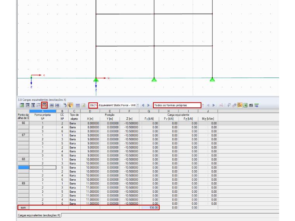Click the second toolbar icon with arrows table

tap(28, 105)
